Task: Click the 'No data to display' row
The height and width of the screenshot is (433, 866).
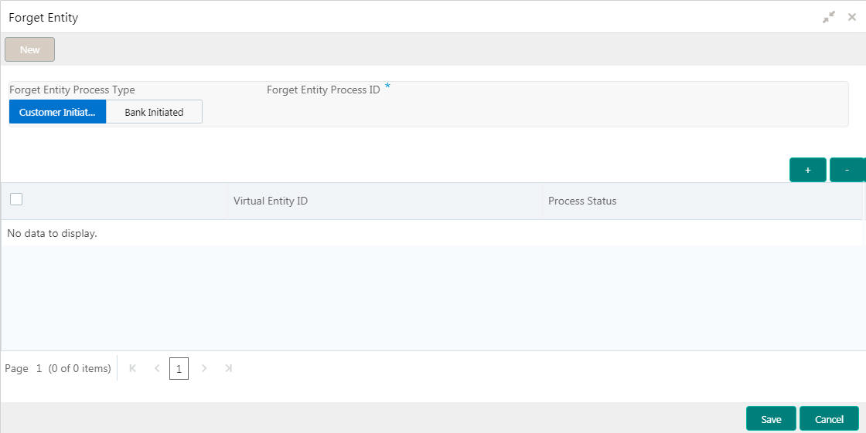Action: click(x=52, y=233)
